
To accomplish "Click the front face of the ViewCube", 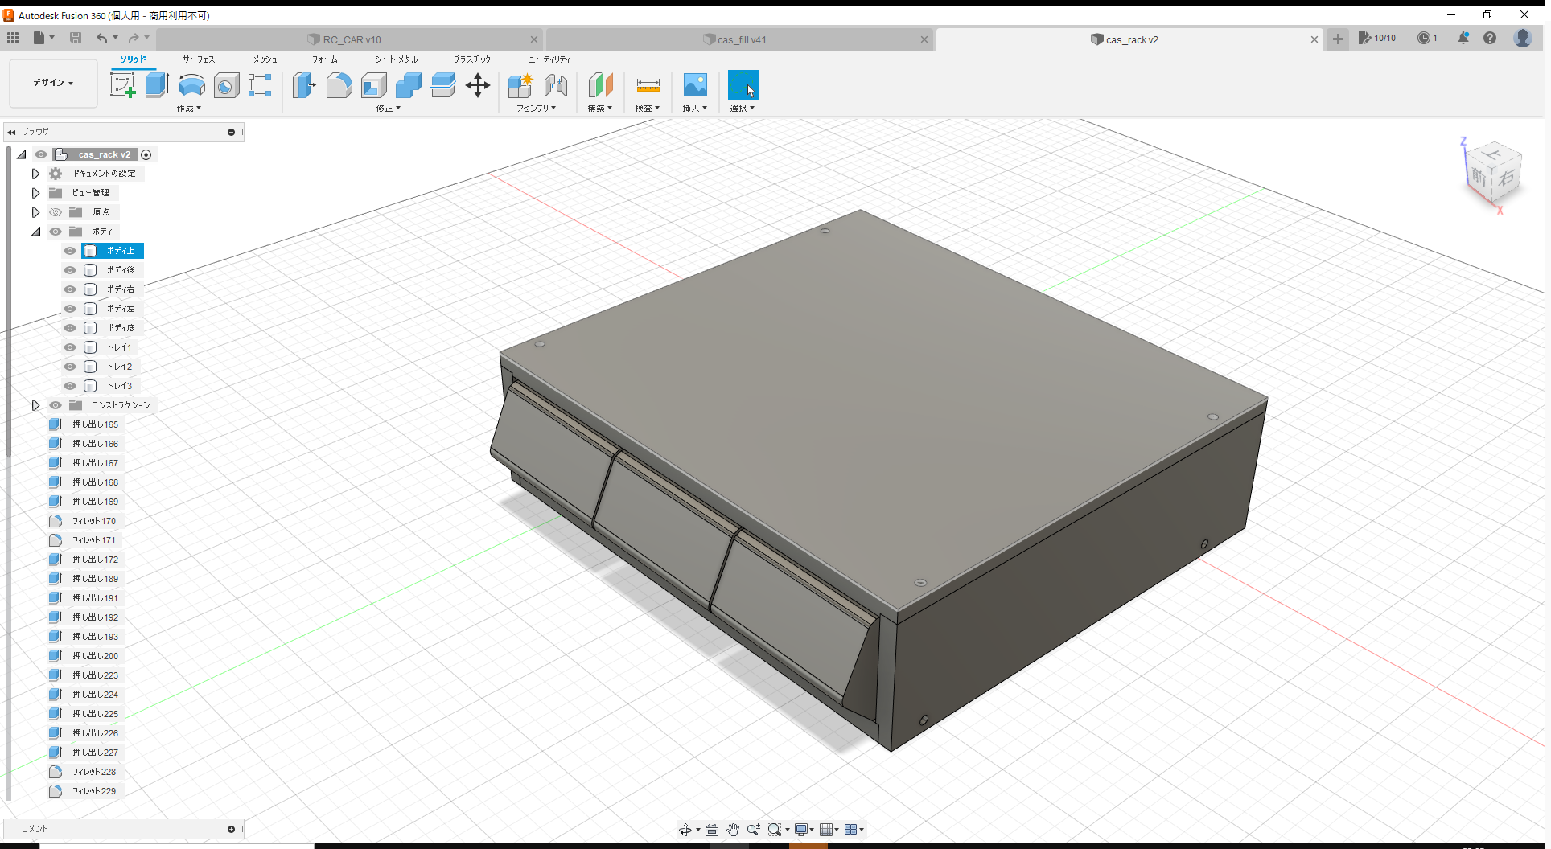I will [1478, 177].
